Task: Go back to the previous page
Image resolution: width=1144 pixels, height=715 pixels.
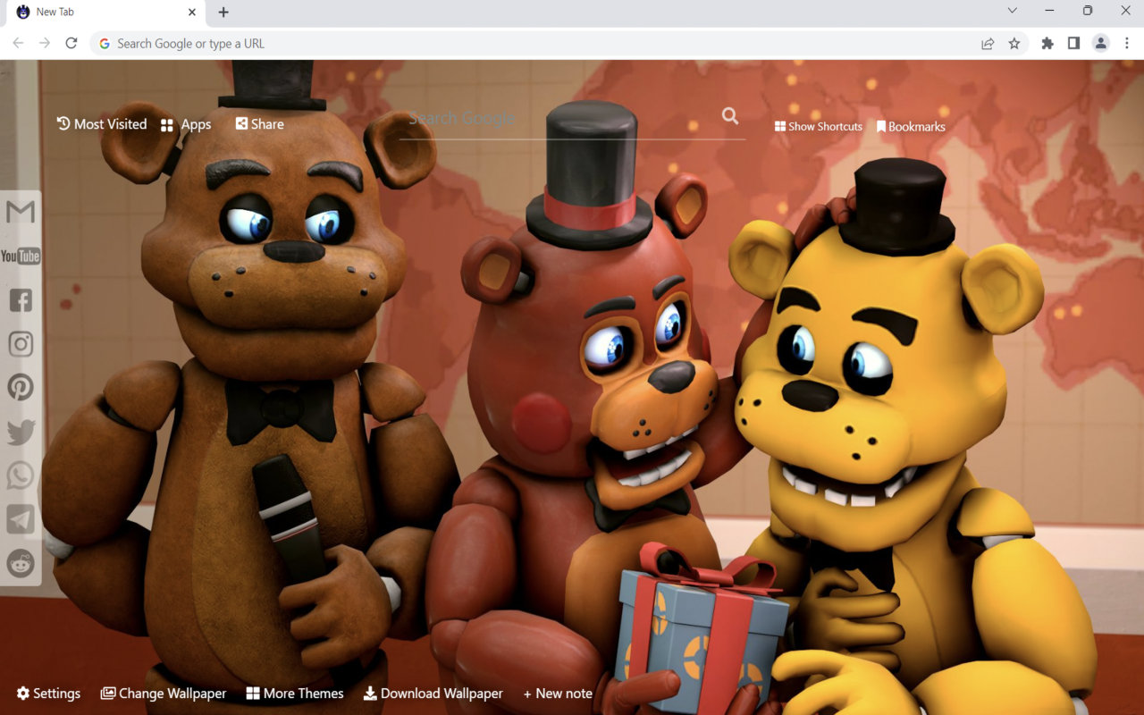Action: pyautogui.click(x=18, y=43)
